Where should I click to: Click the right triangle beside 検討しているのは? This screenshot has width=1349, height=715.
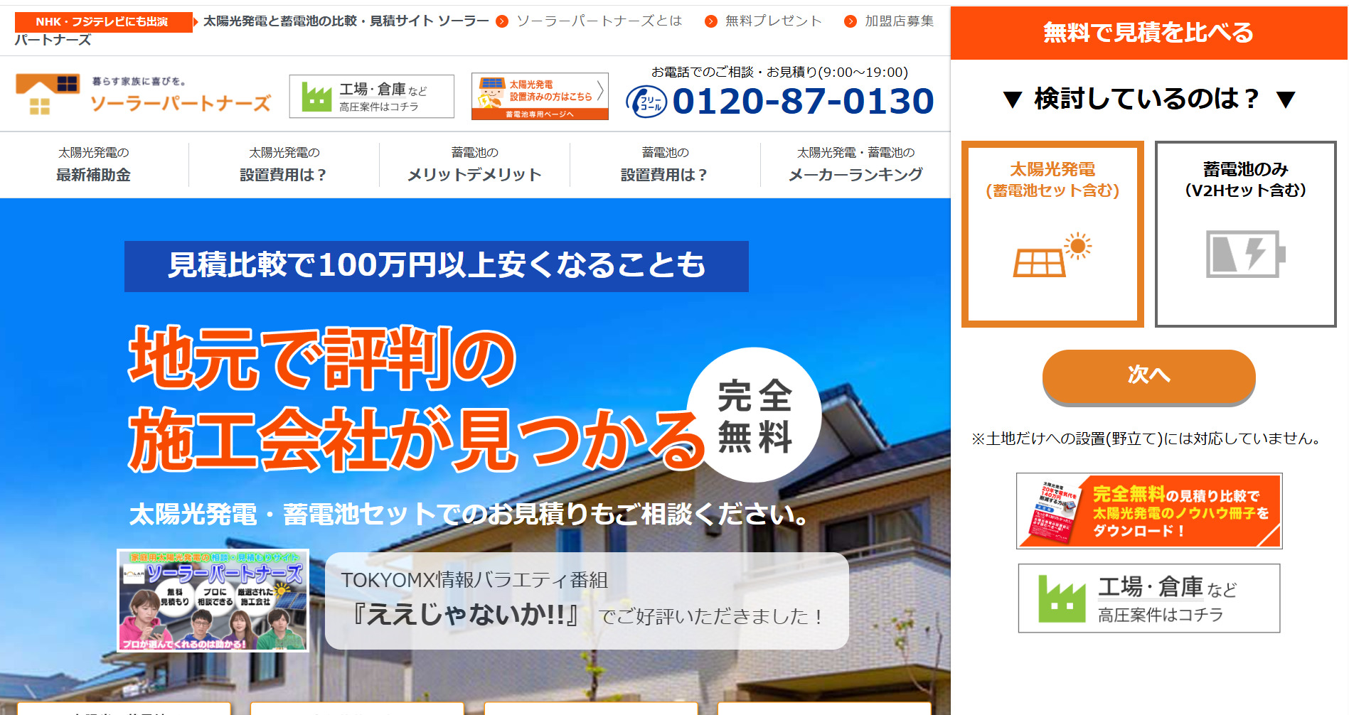1285,100
